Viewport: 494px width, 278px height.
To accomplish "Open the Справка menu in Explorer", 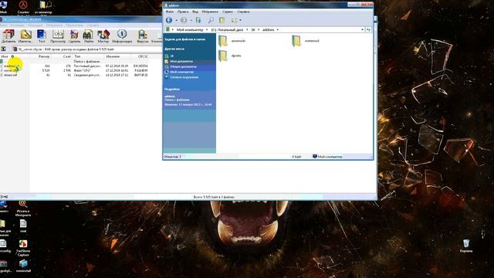I will tap(244, 12).
